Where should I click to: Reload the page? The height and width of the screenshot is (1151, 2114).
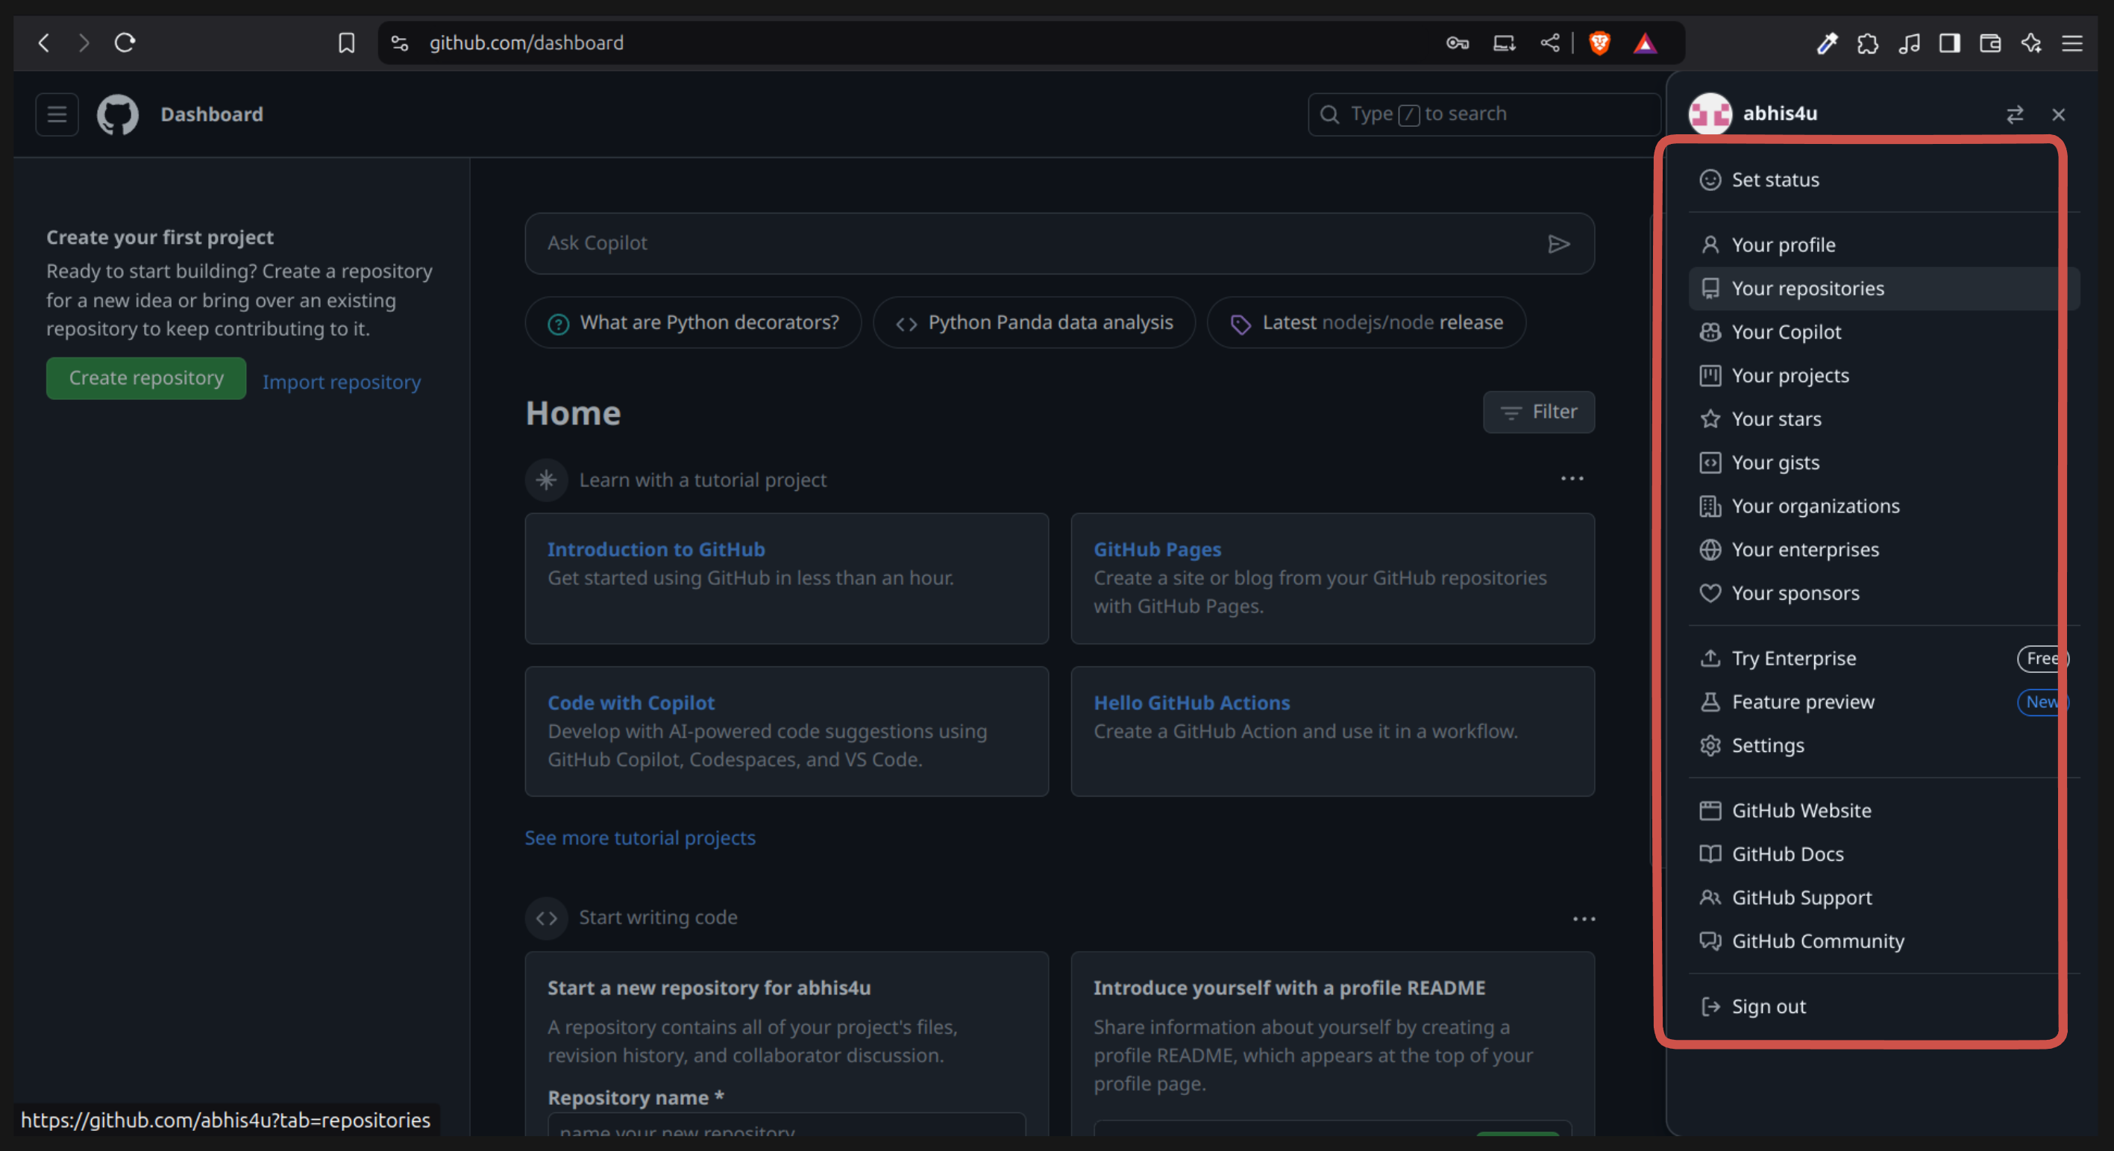[125, 43]
